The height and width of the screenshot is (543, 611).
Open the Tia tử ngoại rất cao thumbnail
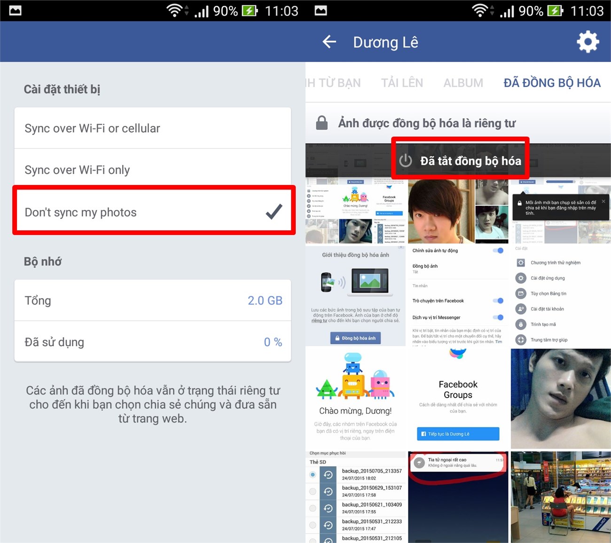pos(458,497)
